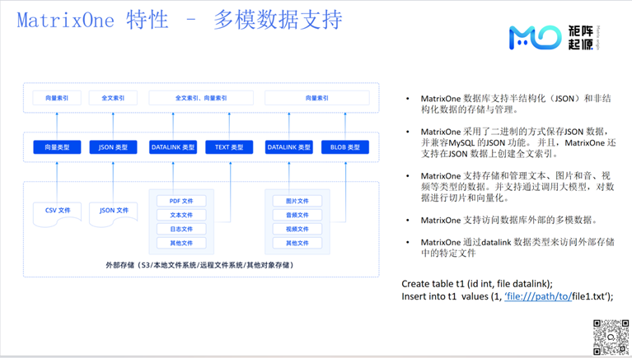This screenshot has height=358, width=632.
Task: Click the 矩阵起源 brand text
Action: (581, 38)
